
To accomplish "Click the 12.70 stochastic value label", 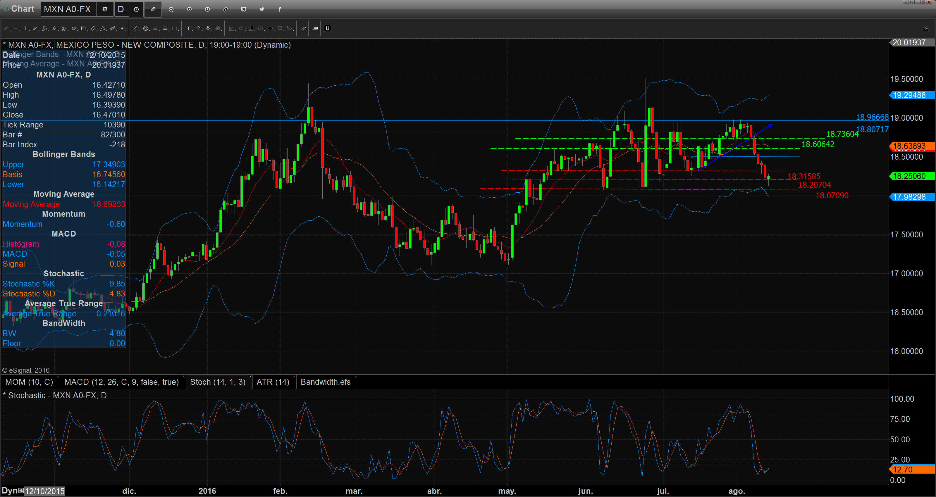I will 912,470.
